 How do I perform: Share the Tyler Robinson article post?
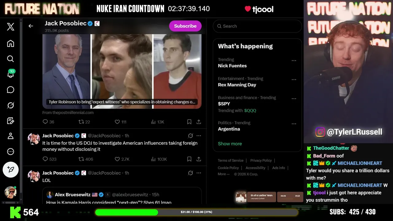coord(199,122)
